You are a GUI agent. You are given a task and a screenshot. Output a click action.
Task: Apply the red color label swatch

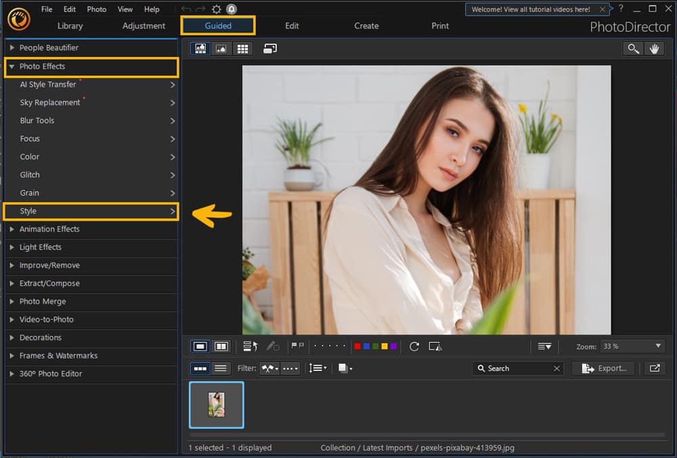pos(357,346)
